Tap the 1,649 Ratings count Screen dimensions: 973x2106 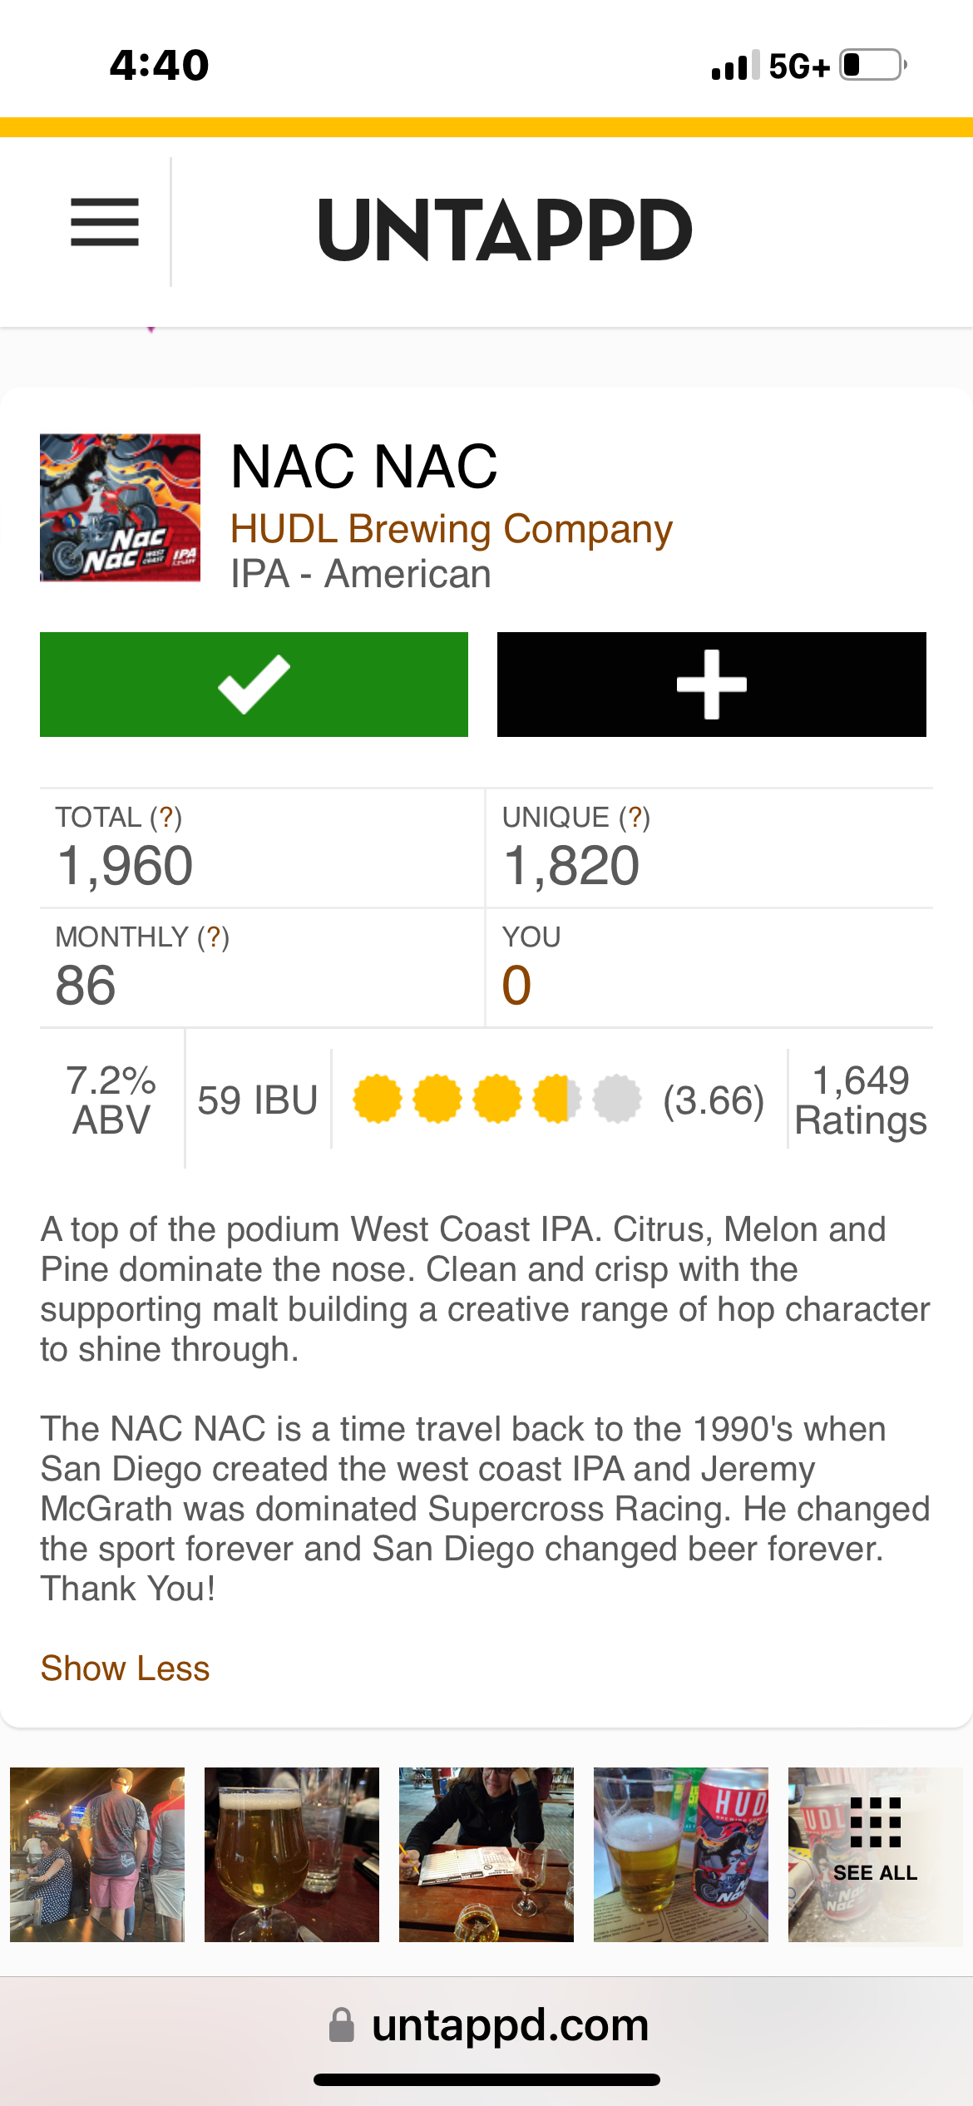coord(860,1100)
